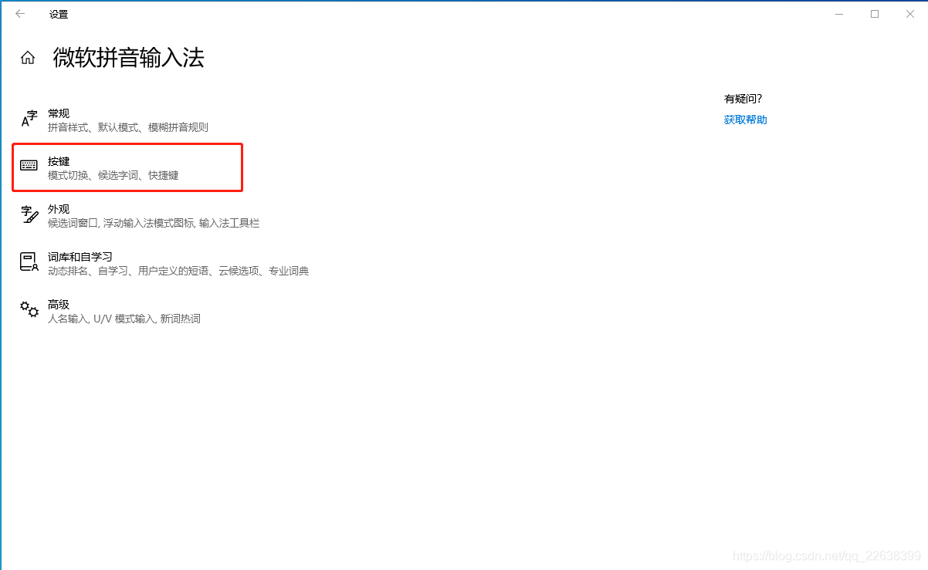Click the 获取帮助 help link
This screenshot has width=928, height=570.
coord(746,120)
